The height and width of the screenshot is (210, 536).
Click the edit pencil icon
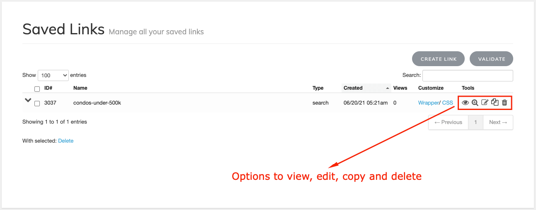[485, 103]
